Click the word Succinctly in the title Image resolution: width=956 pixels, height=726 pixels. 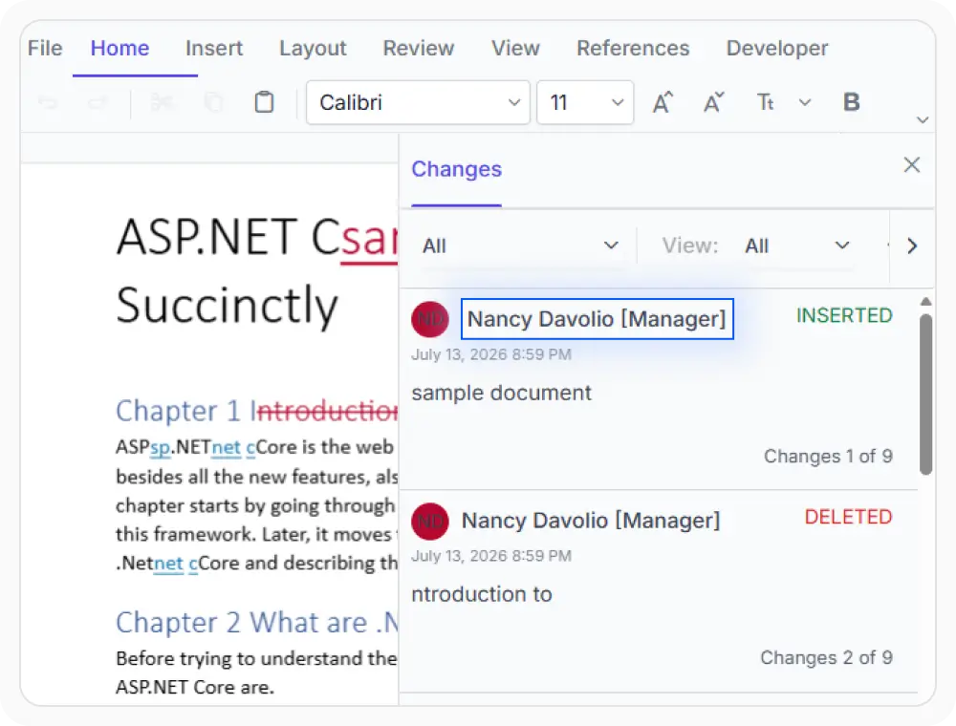pos(227,306)
